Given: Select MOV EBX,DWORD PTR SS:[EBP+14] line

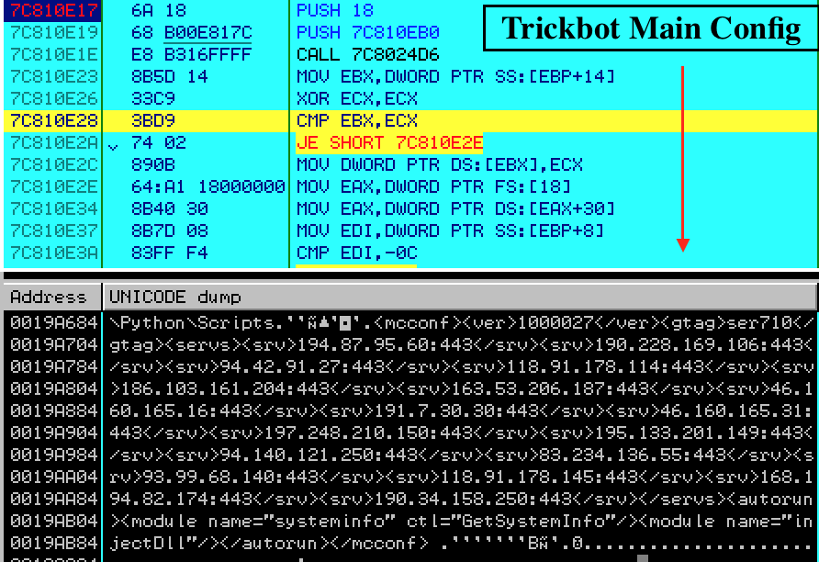Looking at the screenshot, I should [x=455, y=76].
